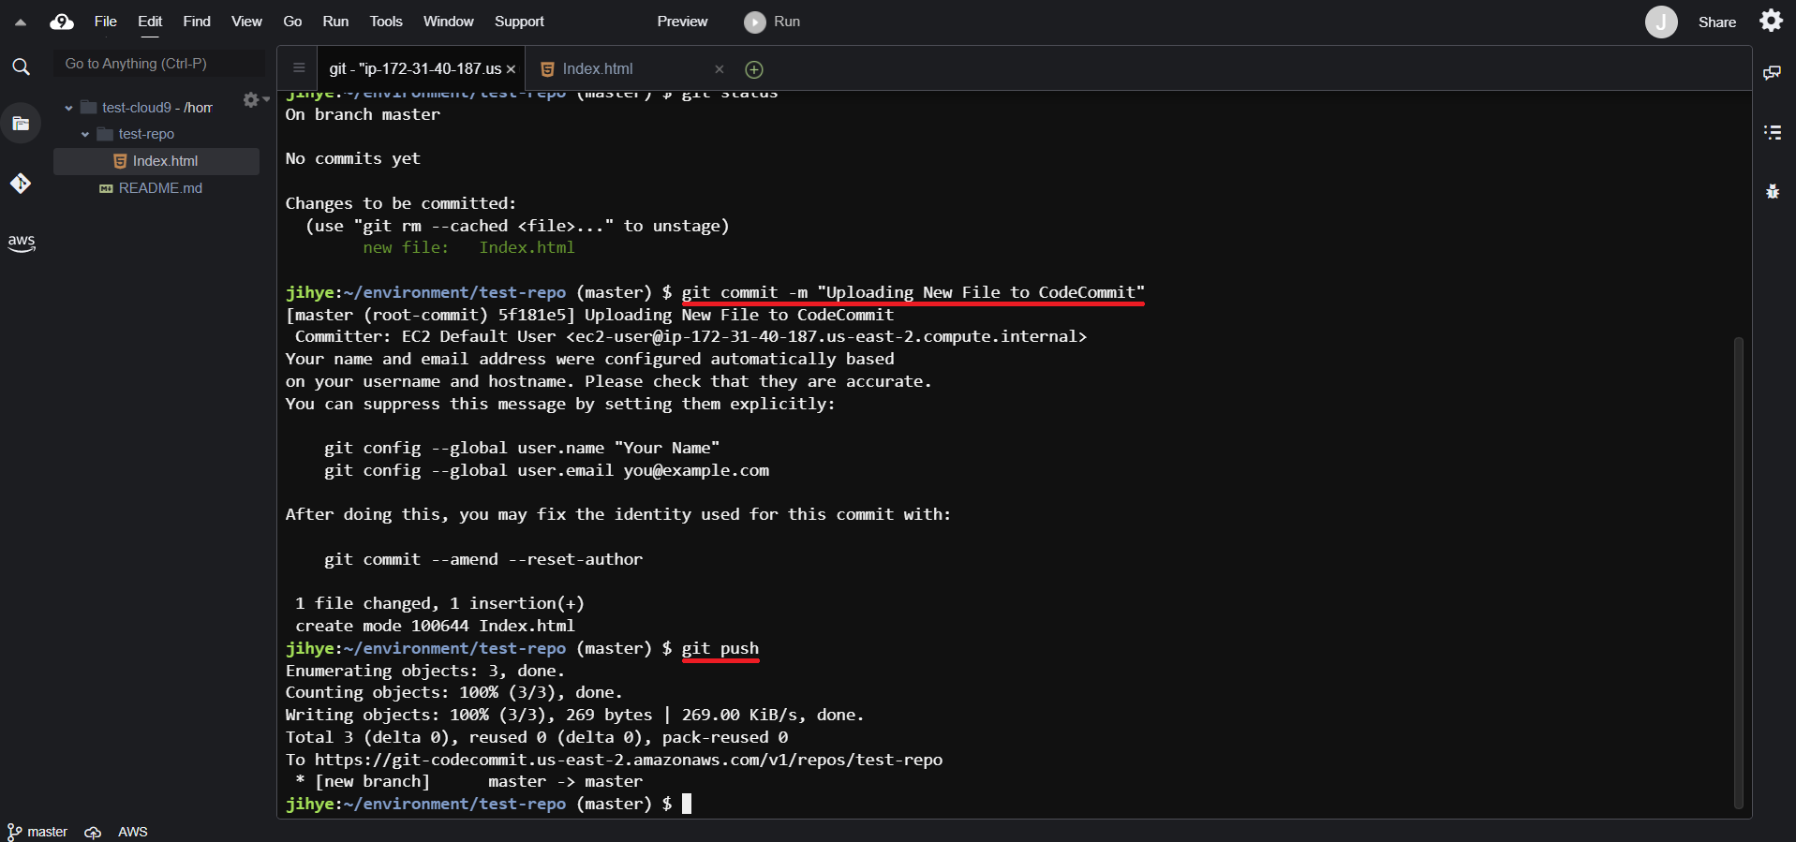Open the View menu

tap(246, 22)
